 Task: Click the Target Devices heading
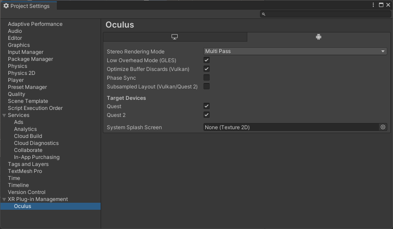coord(126,98)
